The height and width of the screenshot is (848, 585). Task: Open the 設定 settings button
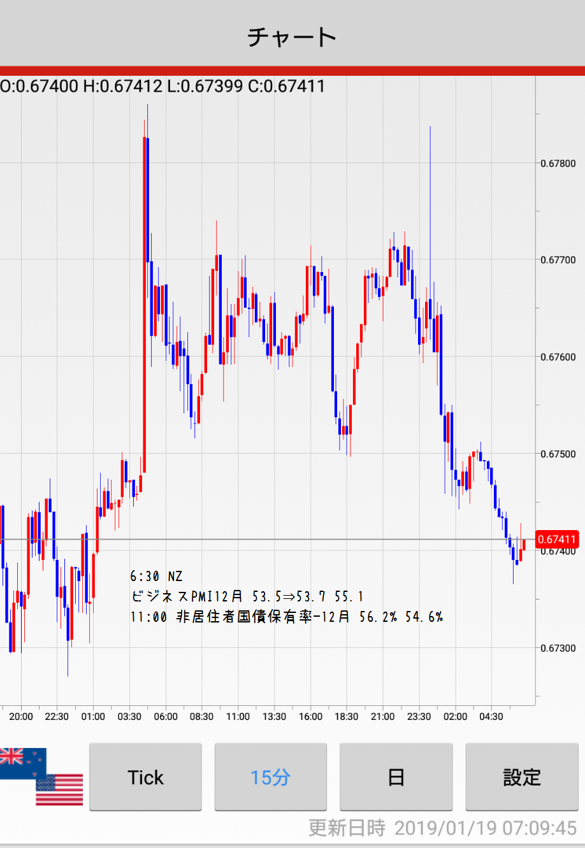coord(522,777)
